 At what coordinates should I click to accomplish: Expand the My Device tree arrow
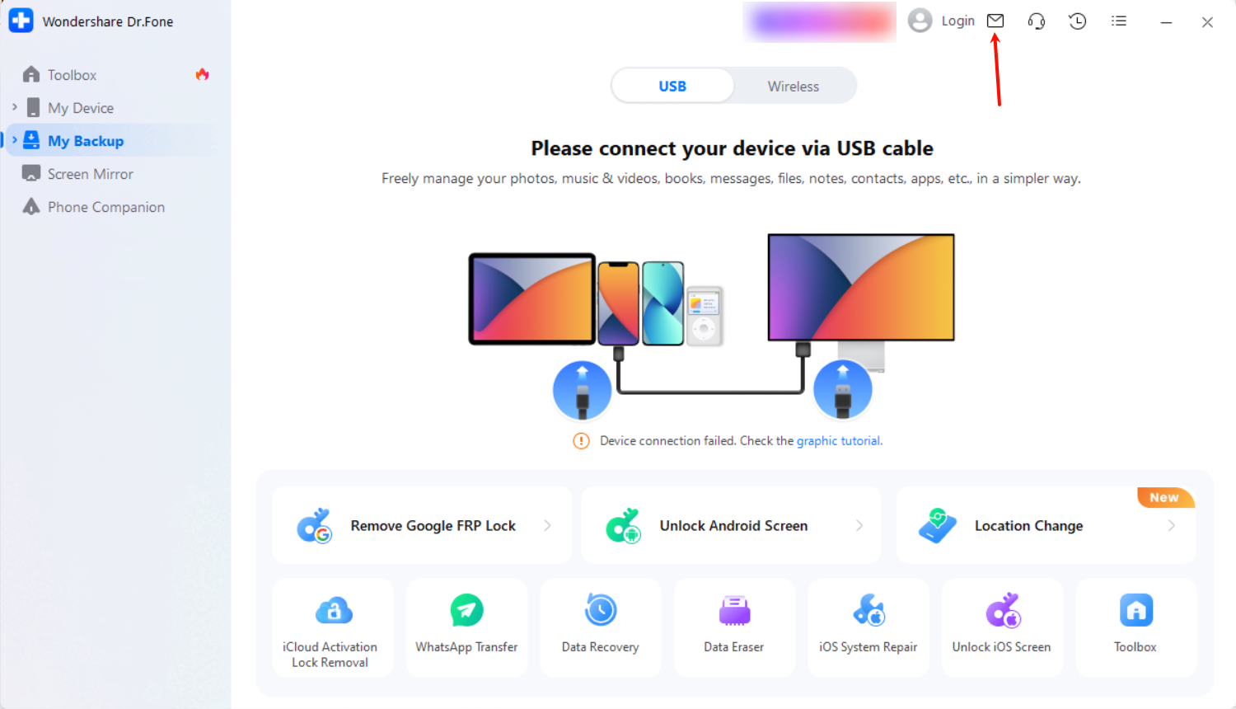tap(14, 107)
